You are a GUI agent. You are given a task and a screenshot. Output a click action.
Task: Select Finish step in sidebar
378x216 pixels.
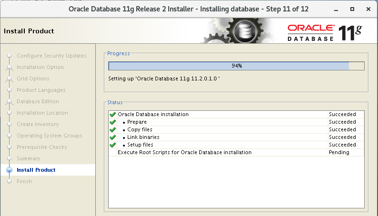click(24, 181)
